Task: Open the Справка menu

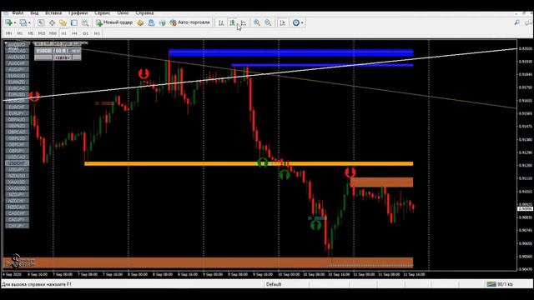Action: tap(144, 13)
